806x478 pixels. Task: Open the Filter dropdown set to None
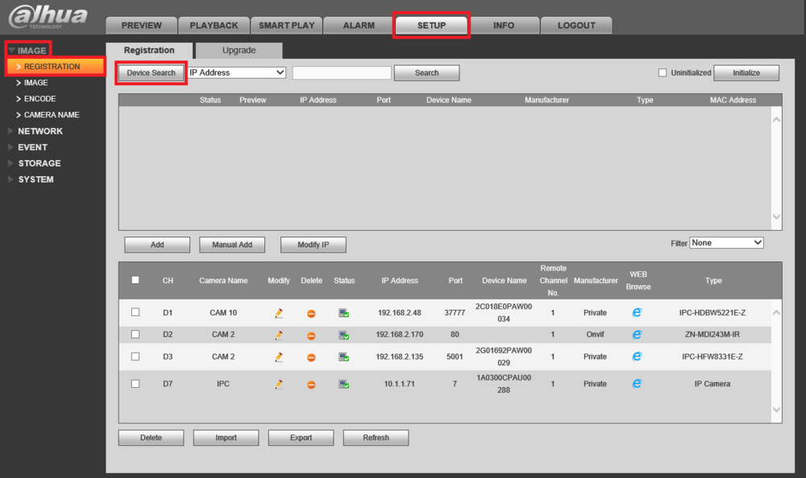(x=726, y=243)
